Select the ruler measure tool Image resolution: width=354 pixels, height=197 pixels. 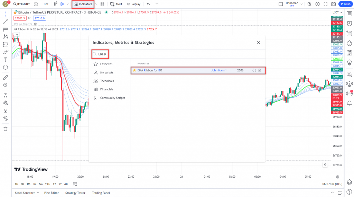point(6,77)
